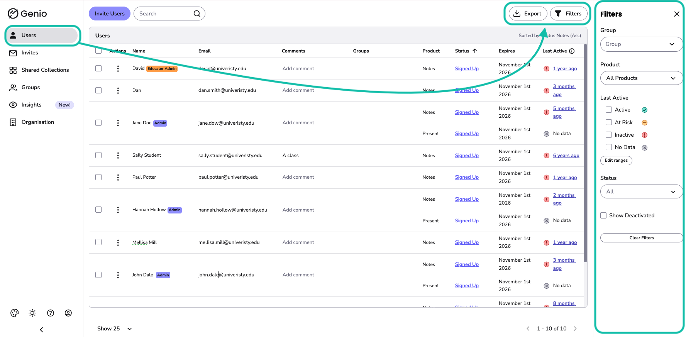
Task: Open the account profile icon
Action: tap(68, 313)
